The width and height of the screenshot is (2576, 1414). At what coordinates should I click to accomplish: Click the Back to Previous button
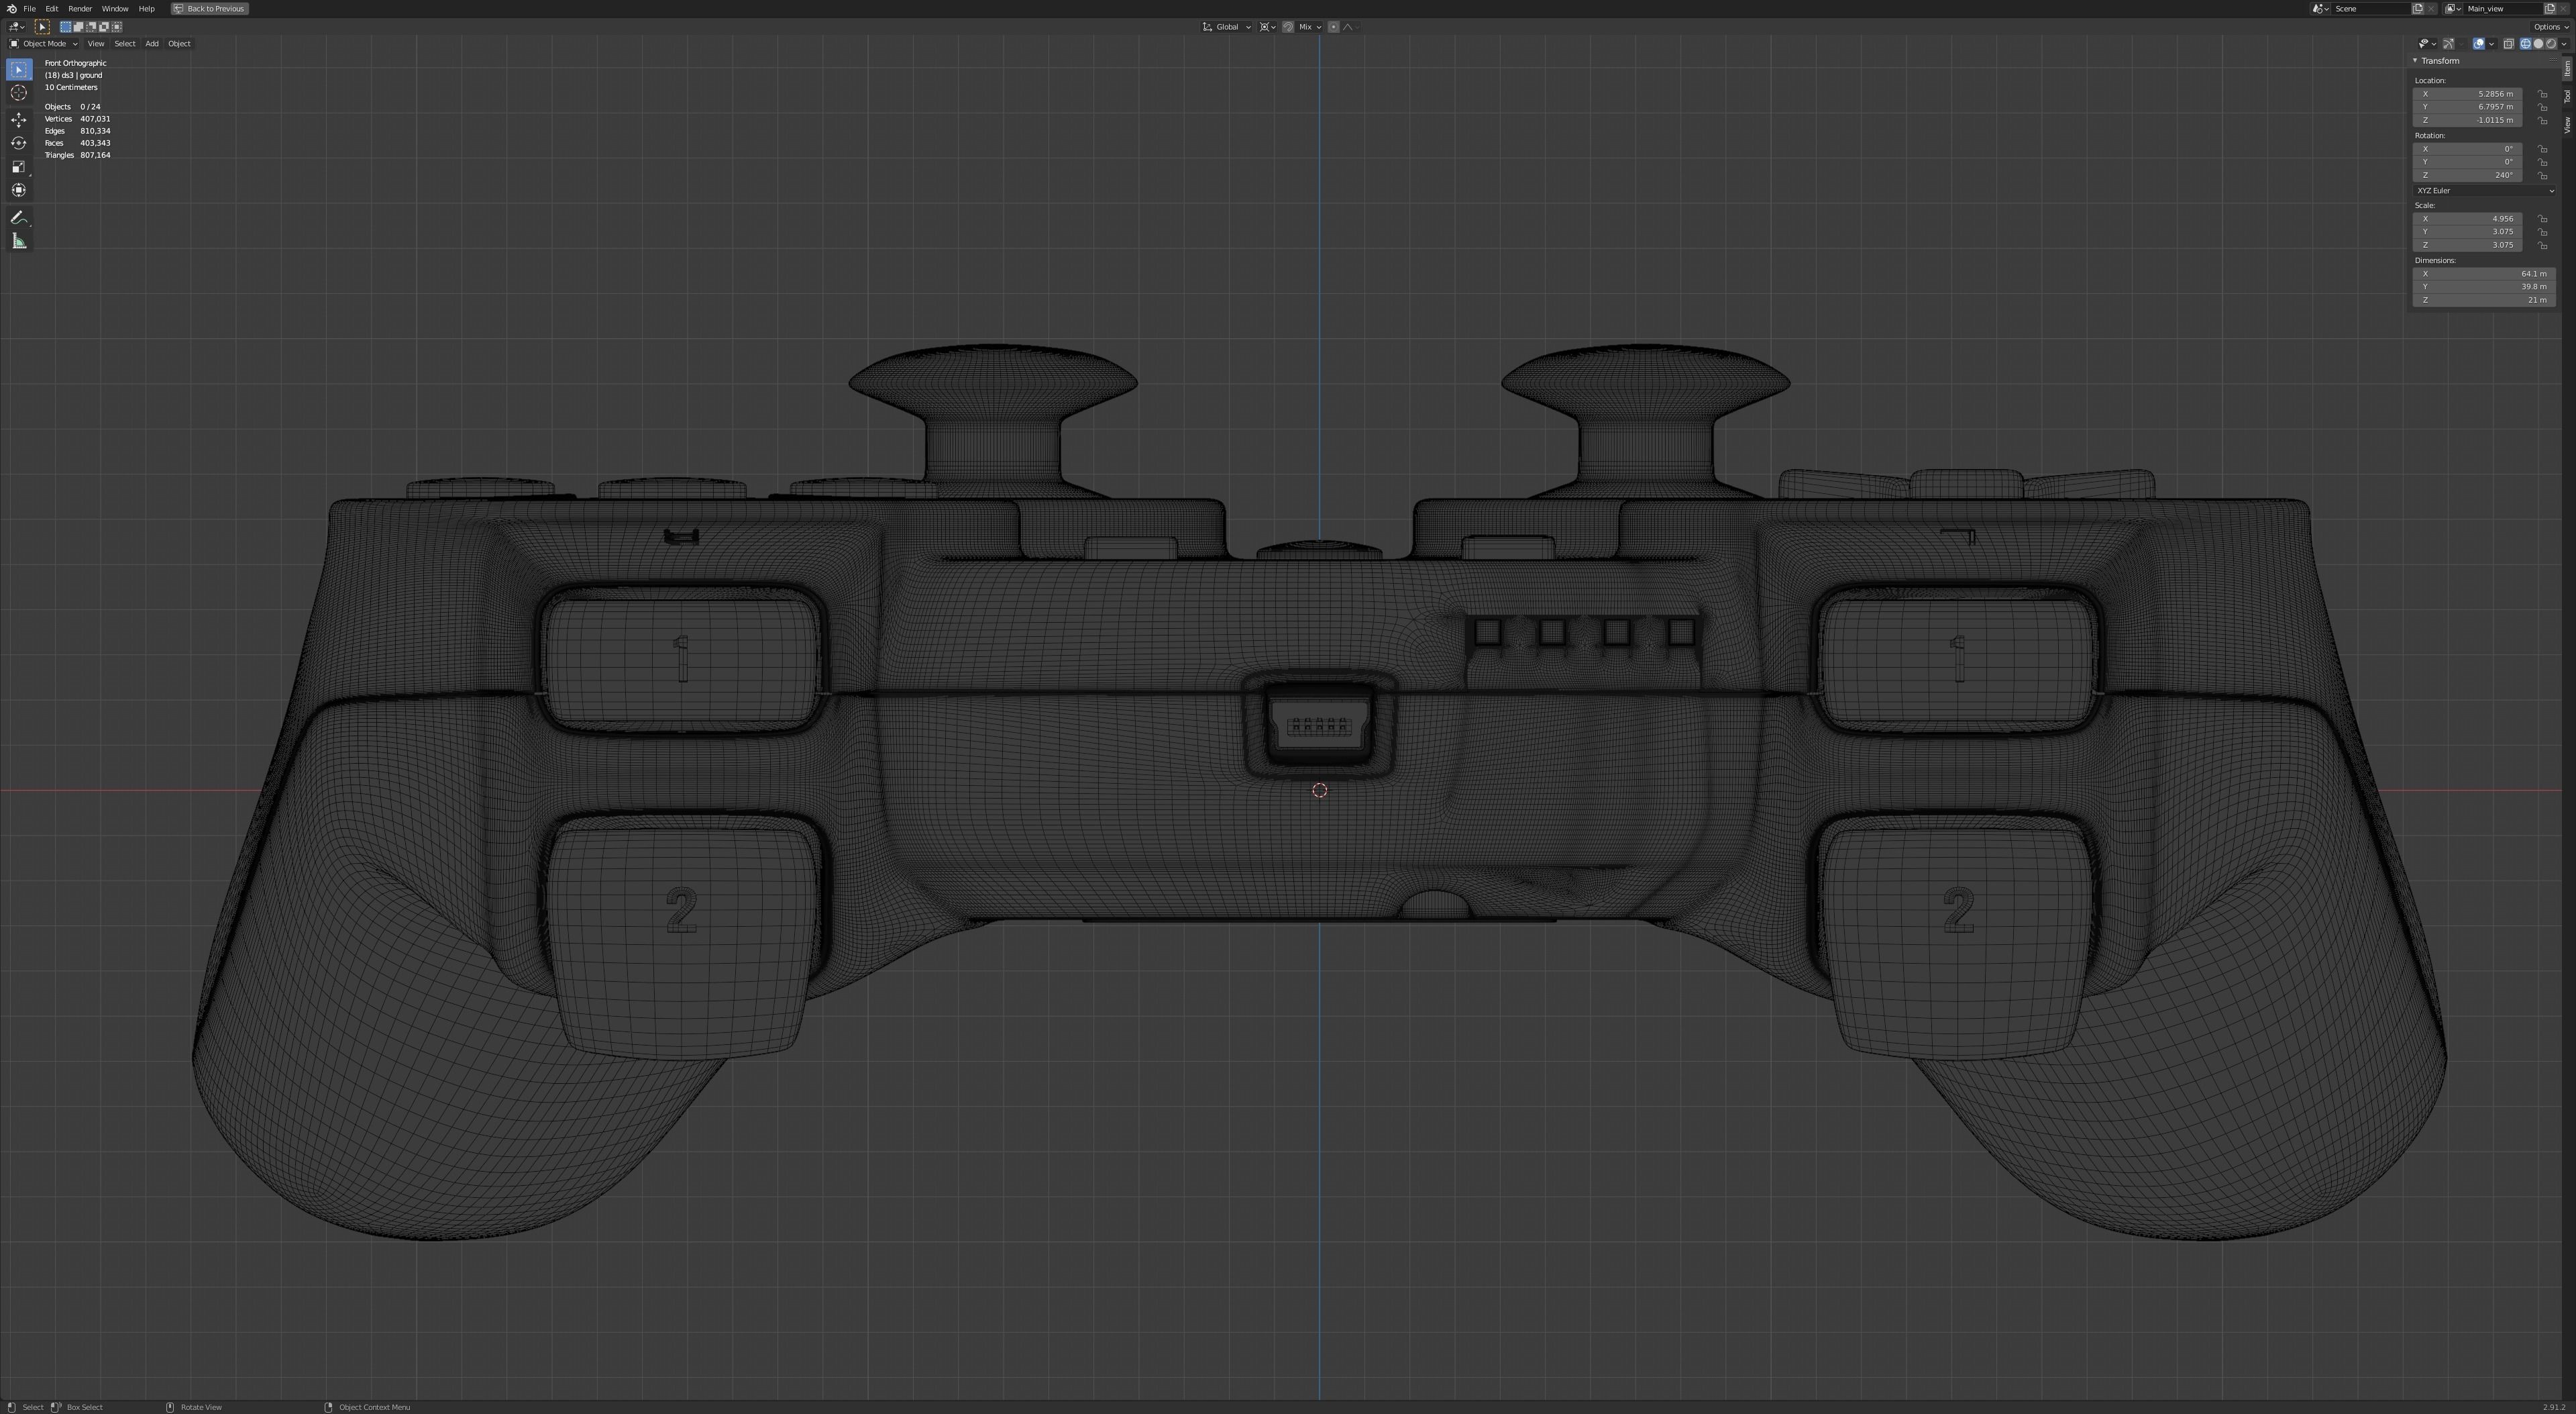(209, 9)
